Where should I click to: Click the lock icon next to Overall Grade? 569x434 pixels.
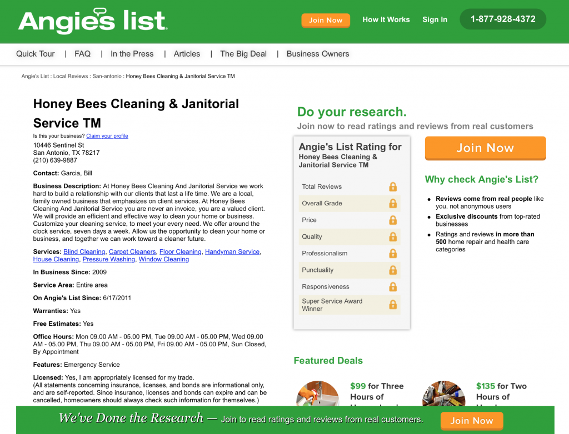[x=393, y=204]
